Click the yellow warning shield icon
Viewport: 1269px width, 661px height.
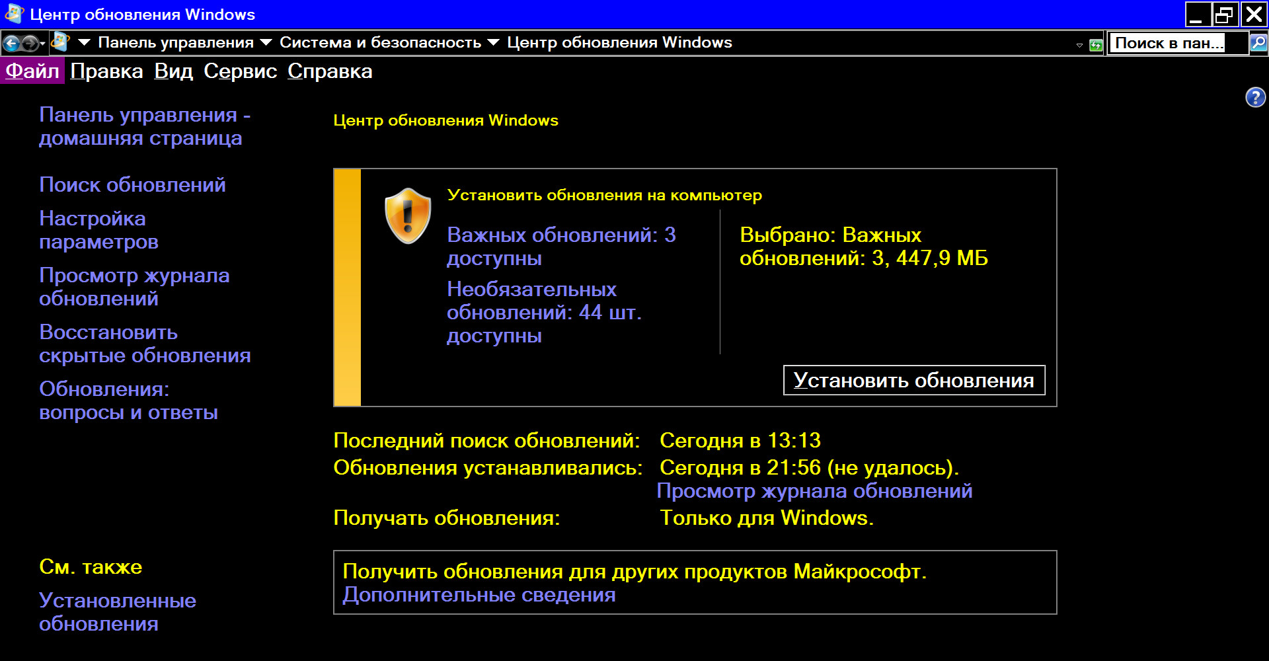408,215
